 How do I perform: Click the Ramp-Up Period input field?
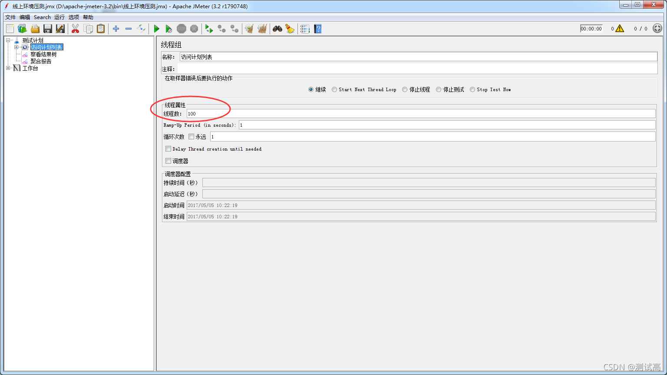[447, 125]
